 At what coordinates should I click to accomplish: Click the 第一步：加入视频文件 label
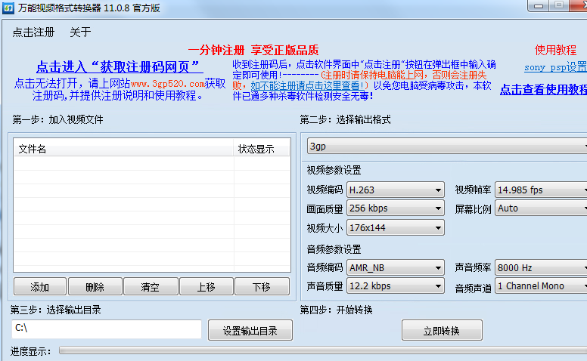tap(58, 119)
